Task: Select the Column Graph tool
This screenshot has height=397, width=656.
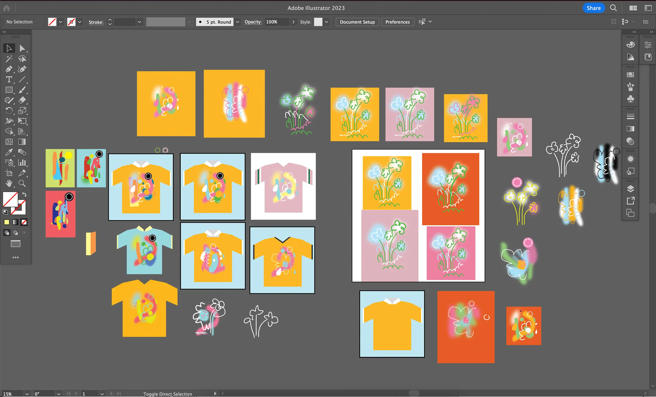Action: [x=22, y=162]
